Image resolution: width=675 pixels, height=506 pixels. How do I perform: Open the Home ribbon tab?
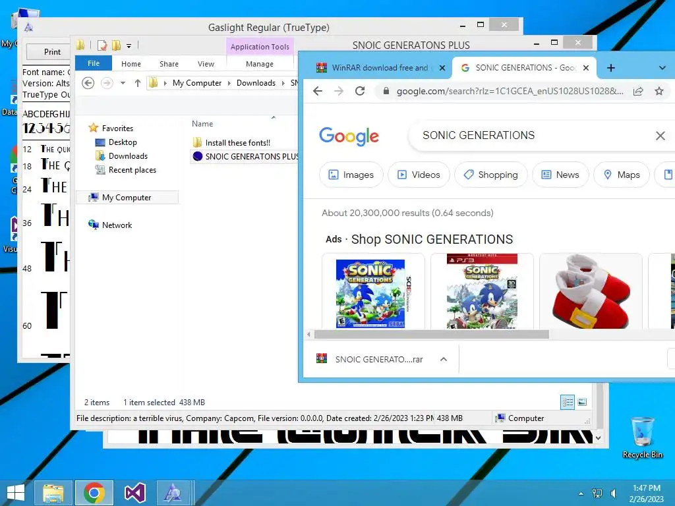click(x=131, y=64)
